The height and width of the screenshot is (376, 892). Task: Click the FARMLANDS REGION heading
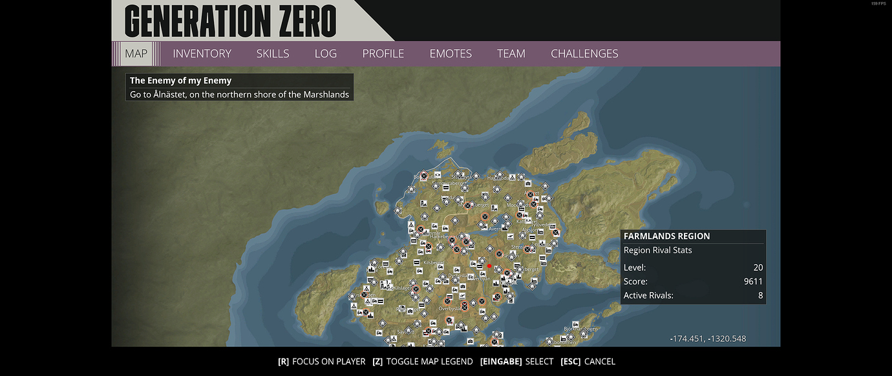[x=666, y=236]
